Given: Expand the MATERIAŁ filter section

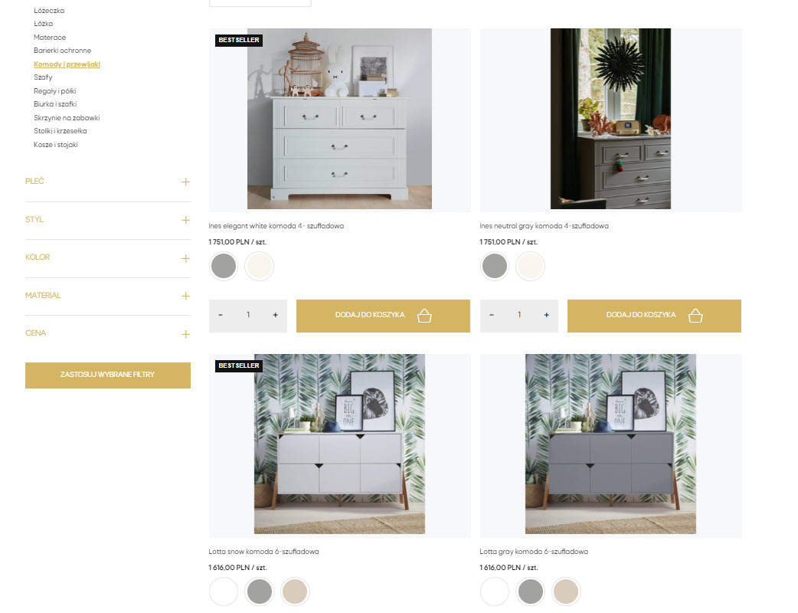Looking at the screenshot, I should (185, 296).
